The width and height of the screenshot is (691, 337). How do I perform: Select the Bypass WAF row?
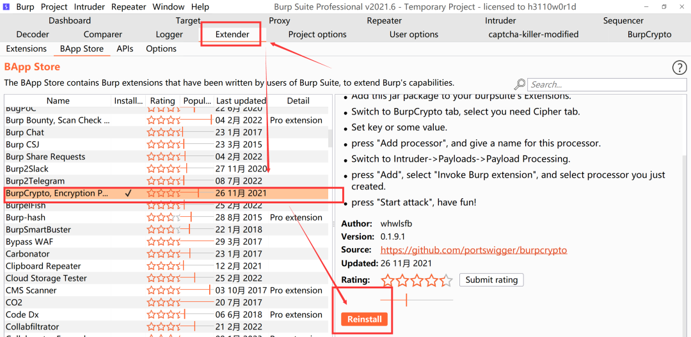pyautogui.click(x=166, y=242)
